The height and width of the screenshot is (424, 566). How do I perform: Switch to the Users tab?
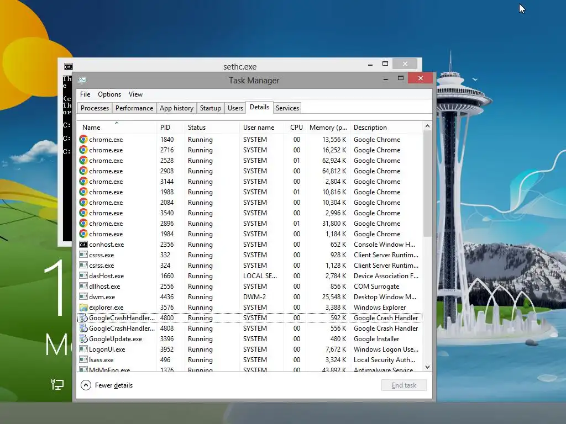click(235, 108)
